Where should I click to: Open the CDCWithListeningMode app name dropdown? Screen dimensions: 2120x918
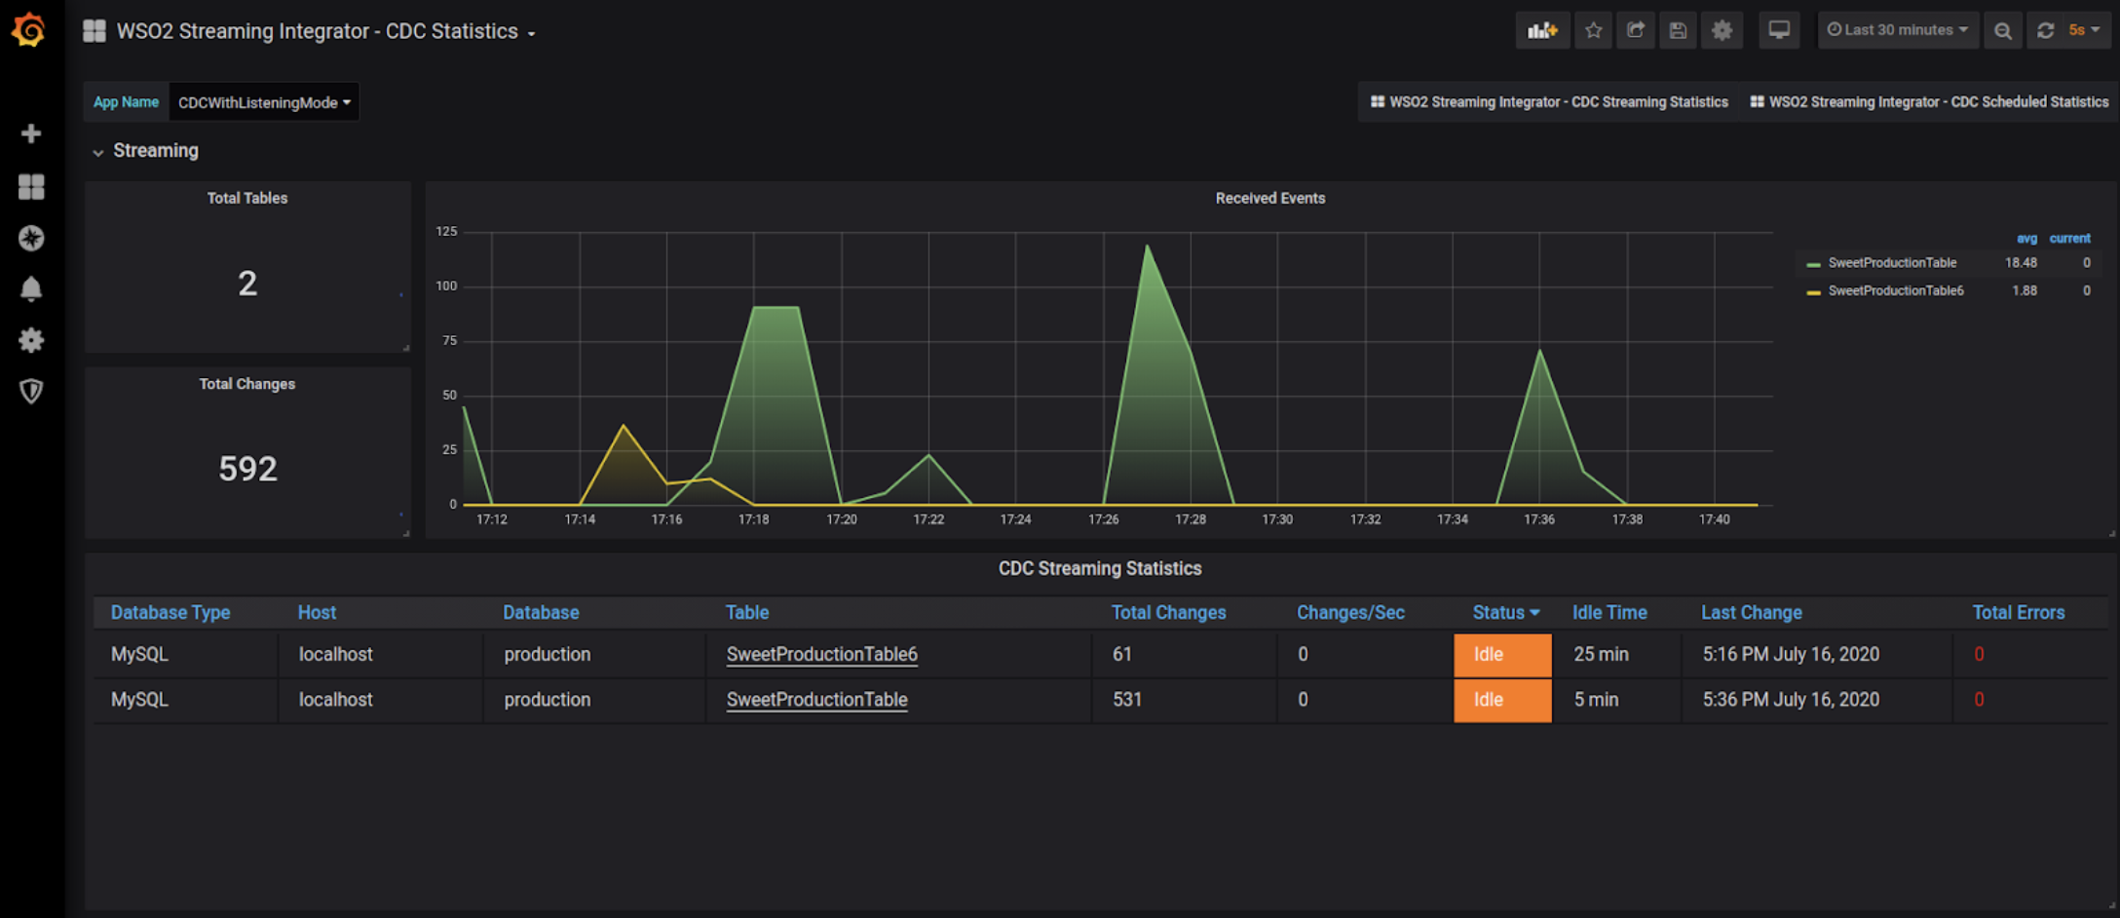264,102
